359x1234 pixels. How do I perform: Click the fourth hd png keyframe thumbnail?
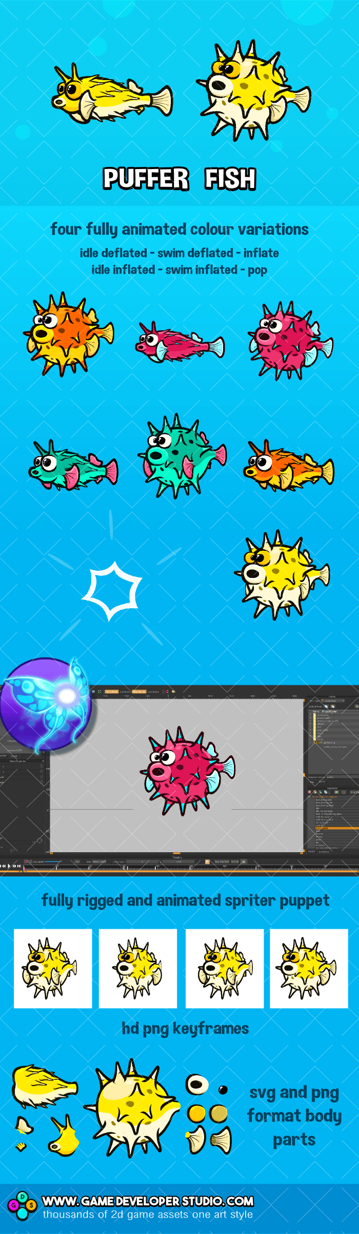coord(309,968)
